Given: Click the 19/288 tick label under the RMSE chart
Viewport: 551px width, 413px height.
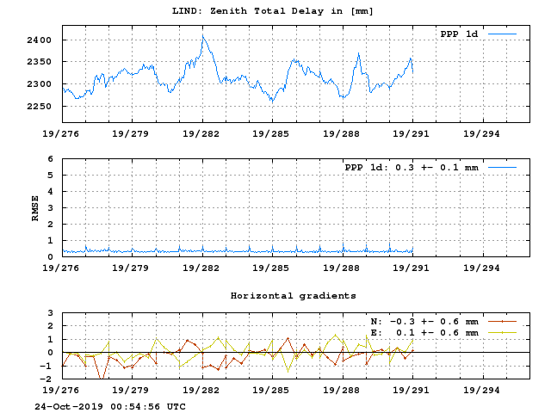Looking at the screenshot, I should tap(343, 268).
